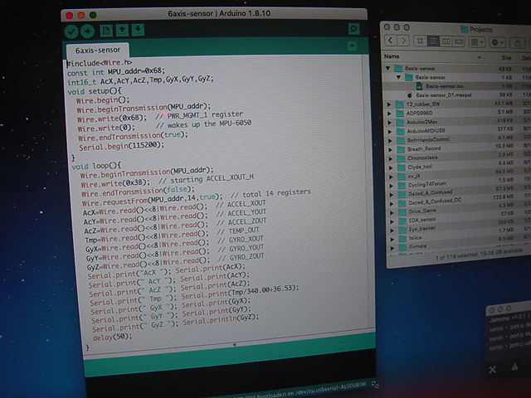The height and width of the screenshot is (398, 531).
Task: Save the sketch with the down-arrow icon
Action: 138,30
